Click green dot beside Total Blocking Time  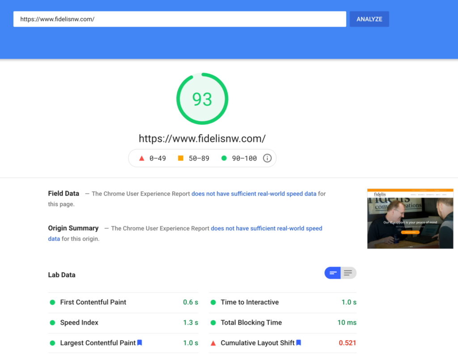pyautogui.click(x=213, y=323)
